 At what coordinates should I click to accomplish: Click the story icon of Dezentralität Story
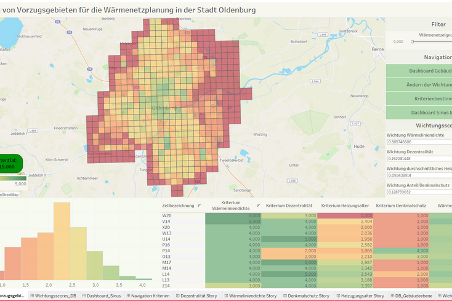178,296
